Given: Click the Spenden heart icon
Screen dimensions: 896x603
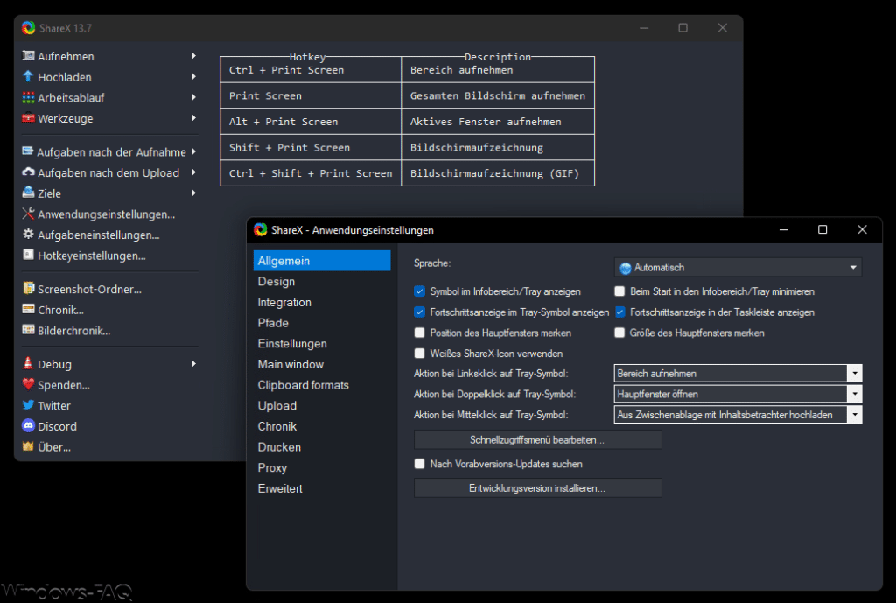Looking at the screenshot, I should 28,384.
